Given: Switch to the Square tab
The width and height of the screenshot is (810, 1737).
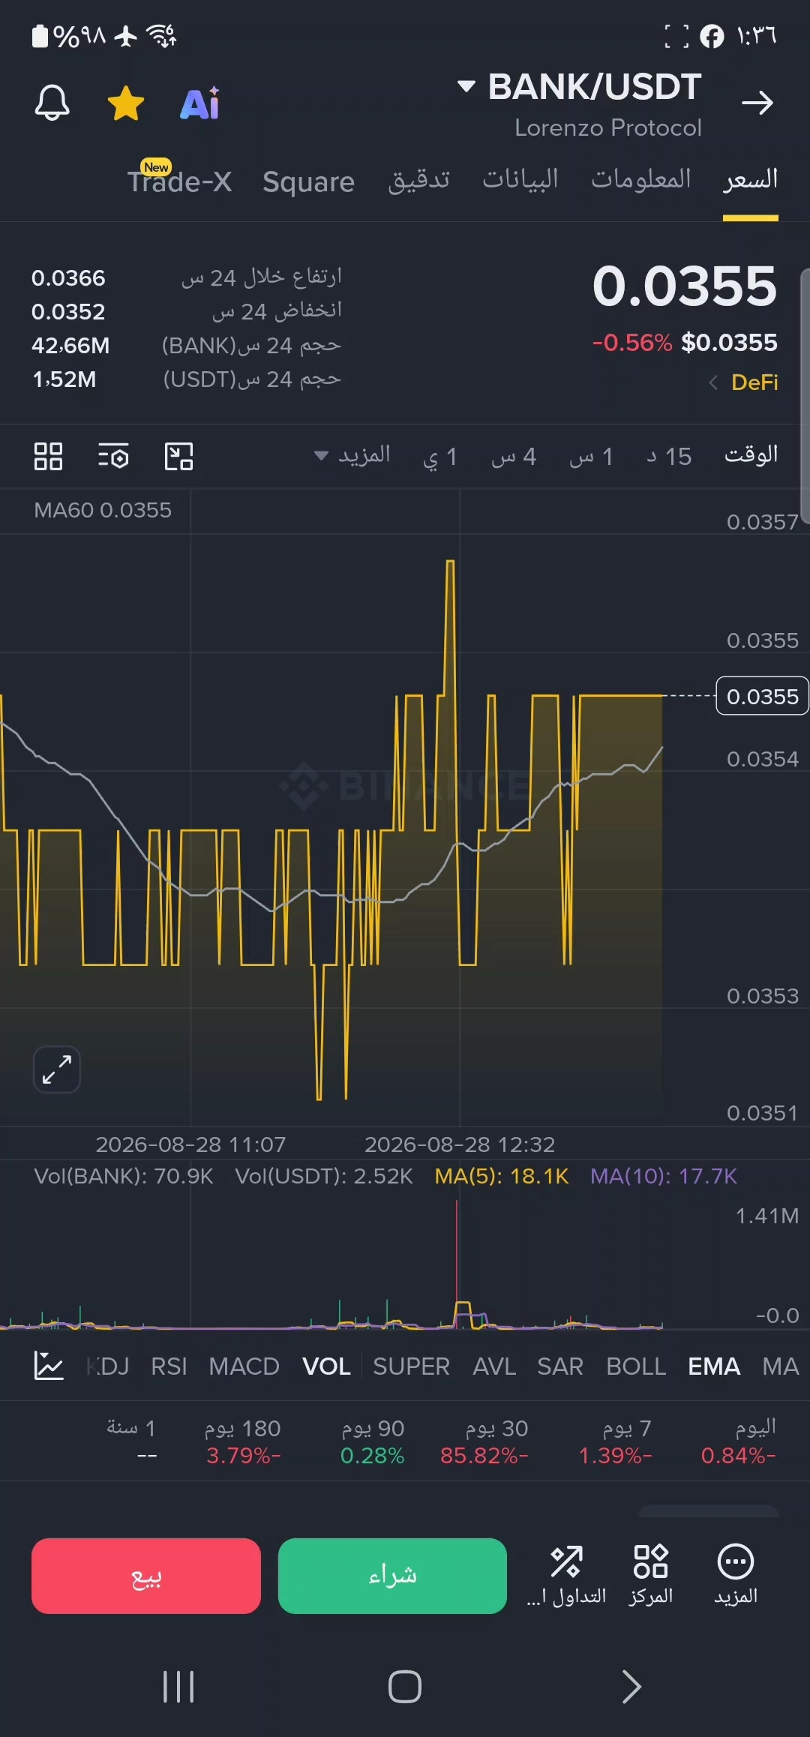Looking at the screenshot, I should tap(308, 181).
